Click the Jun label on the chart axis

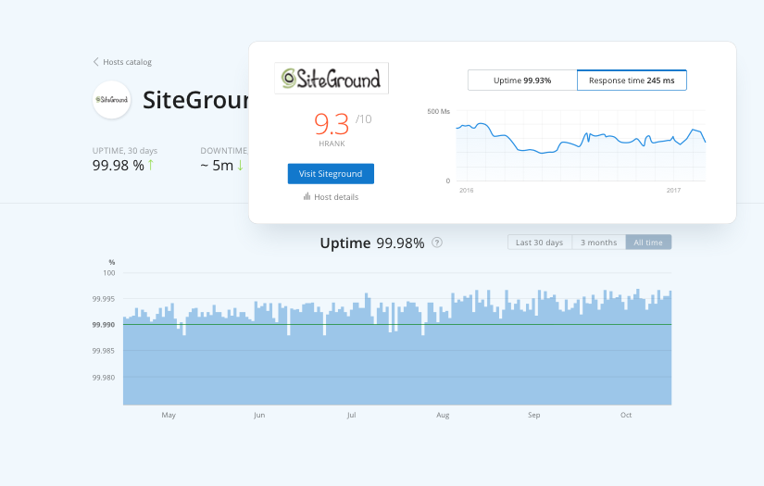[x=259, y=415]
